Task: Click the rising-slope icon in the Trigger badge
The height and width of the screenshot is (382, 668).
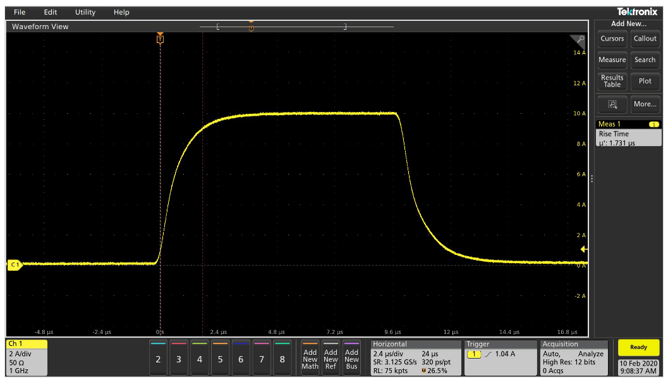Action: 488,355
